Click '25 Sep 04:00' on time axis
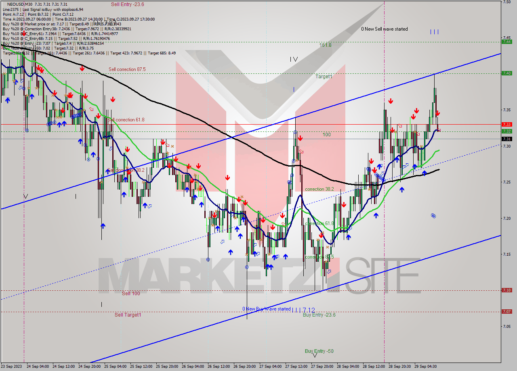 pos(115,367)
